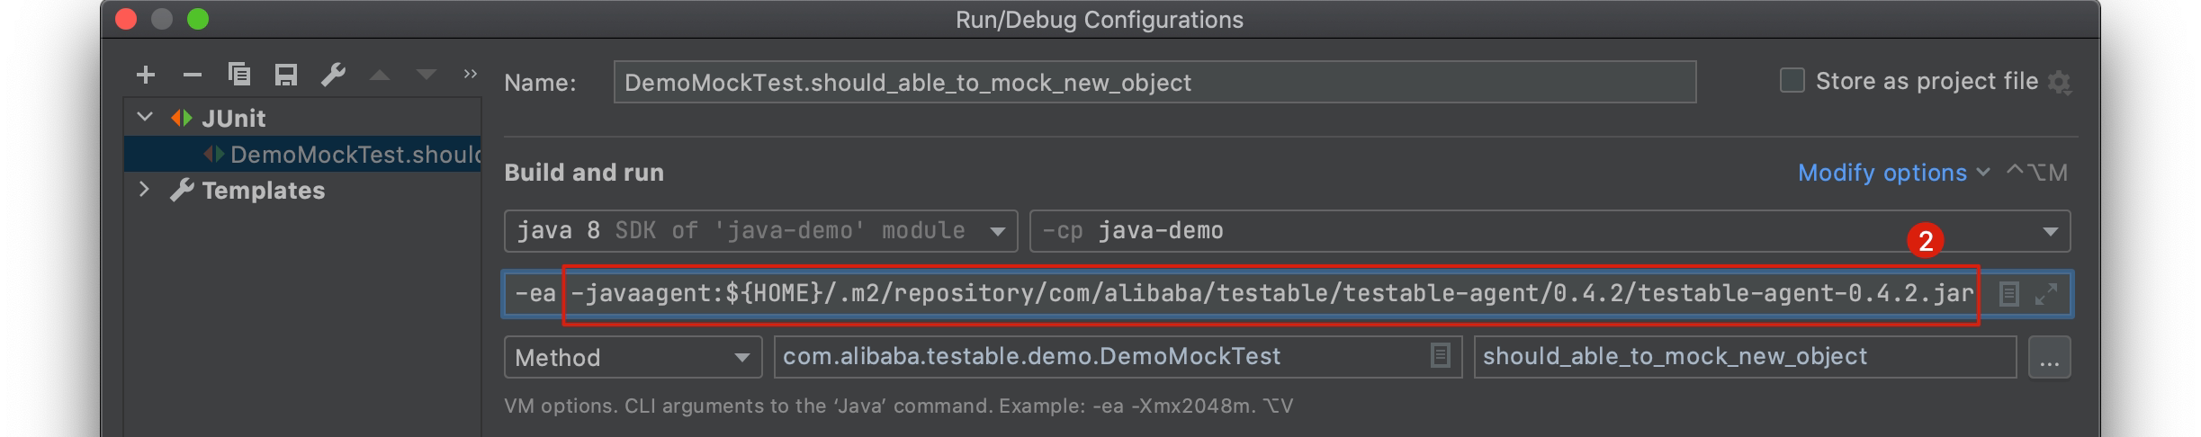Open edit templates wrench icon
The height and width of the screenshot is (437, 2201).
pos(333,75)
